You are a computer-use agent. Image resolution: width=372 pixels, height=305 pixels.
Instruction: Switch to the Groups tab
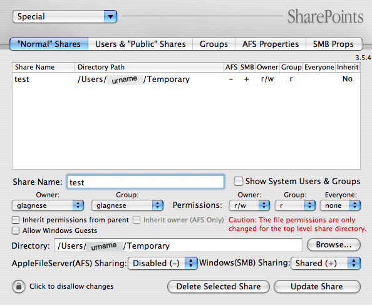[x=214, y=44]
